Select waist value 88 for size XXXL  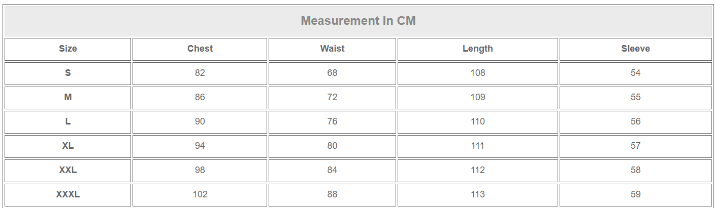(332, 194)
